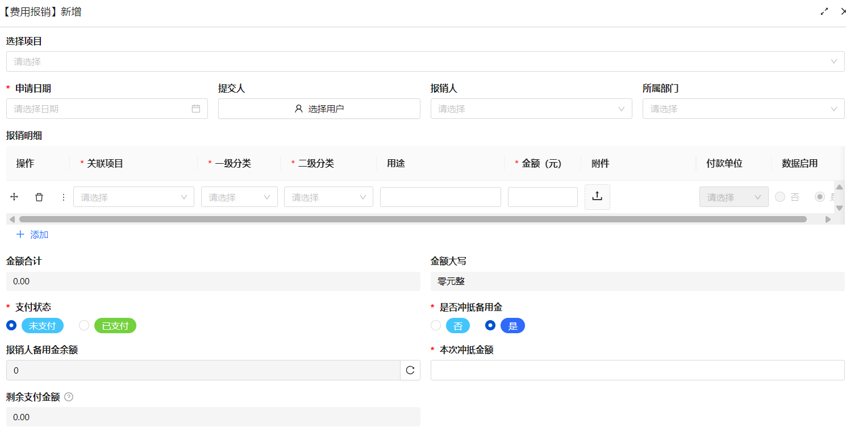The image size is (846, 431).
Task: Expand the dialog to fullscreen
Action: pos(824,11)
